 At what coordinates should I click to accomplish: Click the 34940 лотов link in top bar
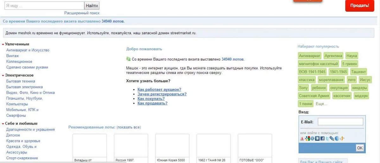113,21
